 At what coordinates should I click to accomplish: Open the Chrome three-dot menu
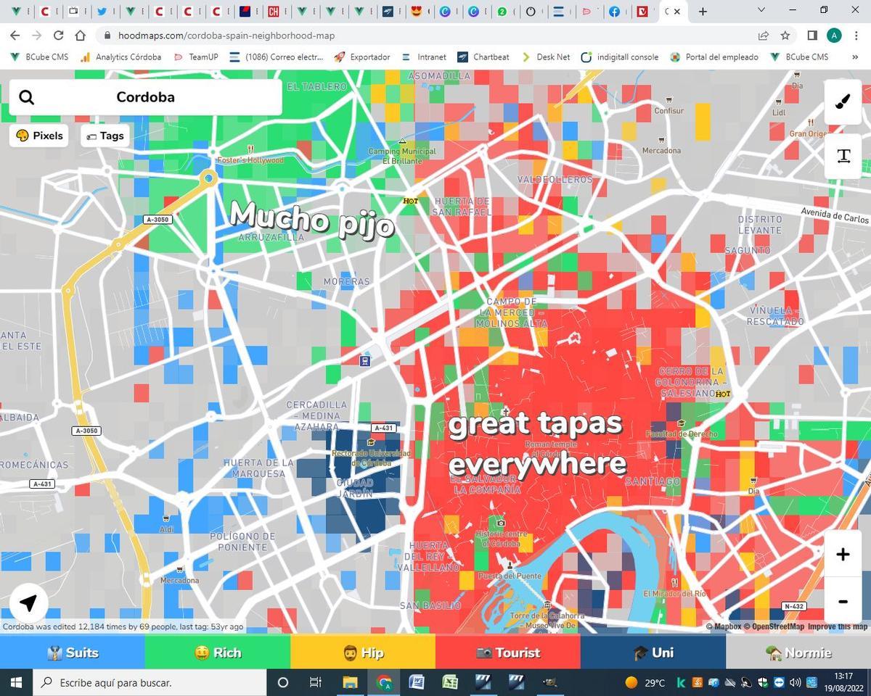pos(854,35)
